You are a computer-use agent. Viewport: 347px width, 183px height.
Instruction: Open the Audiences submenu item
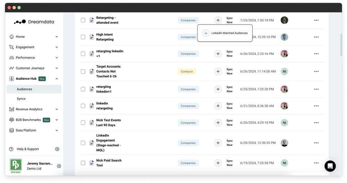[x=34, y=89]
